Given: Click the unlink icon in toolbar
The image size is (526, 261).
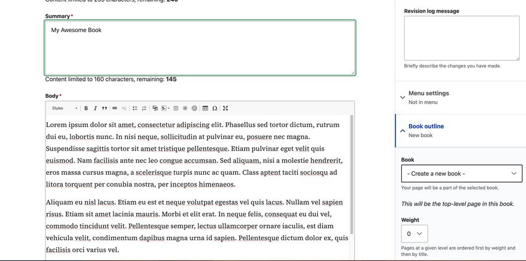Looking at the screenshot, I should 124,108.
